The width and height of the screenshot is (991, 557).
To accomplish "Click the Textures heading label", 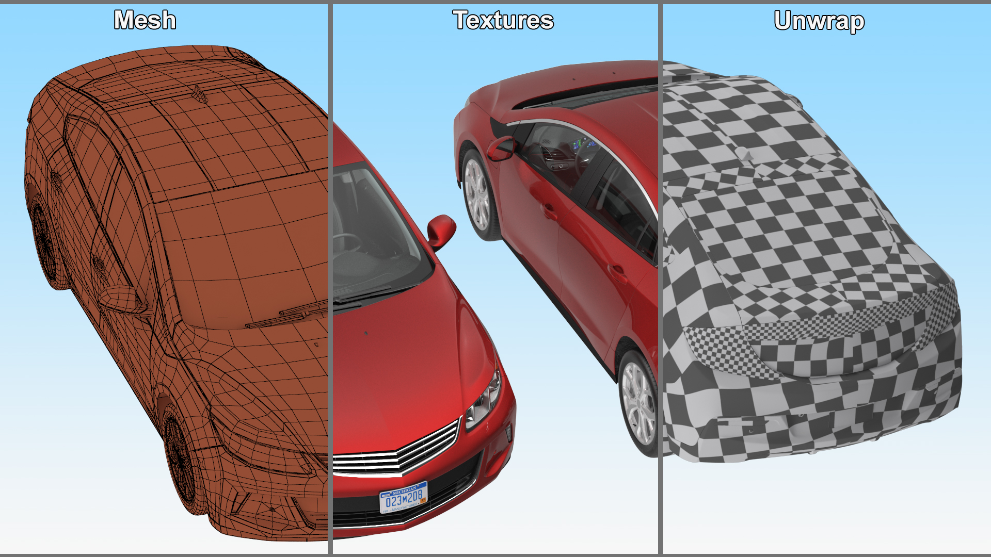I will 503,21.
